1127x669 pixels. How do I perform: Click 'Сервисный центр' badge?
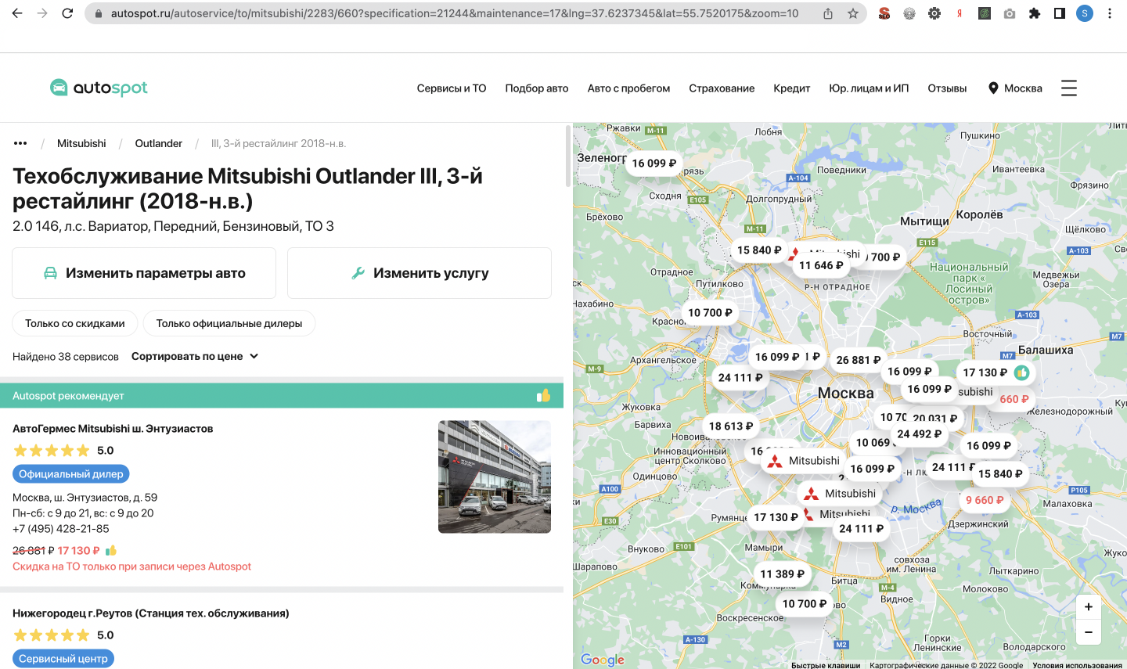point(63,658)
